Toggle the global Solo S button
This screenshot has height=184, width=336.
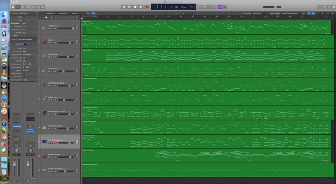52,18
